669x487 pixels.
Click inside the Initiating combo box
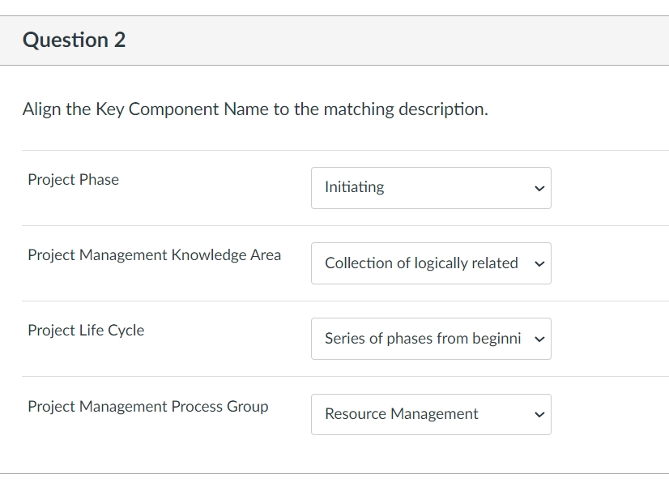tap(405, 188)
